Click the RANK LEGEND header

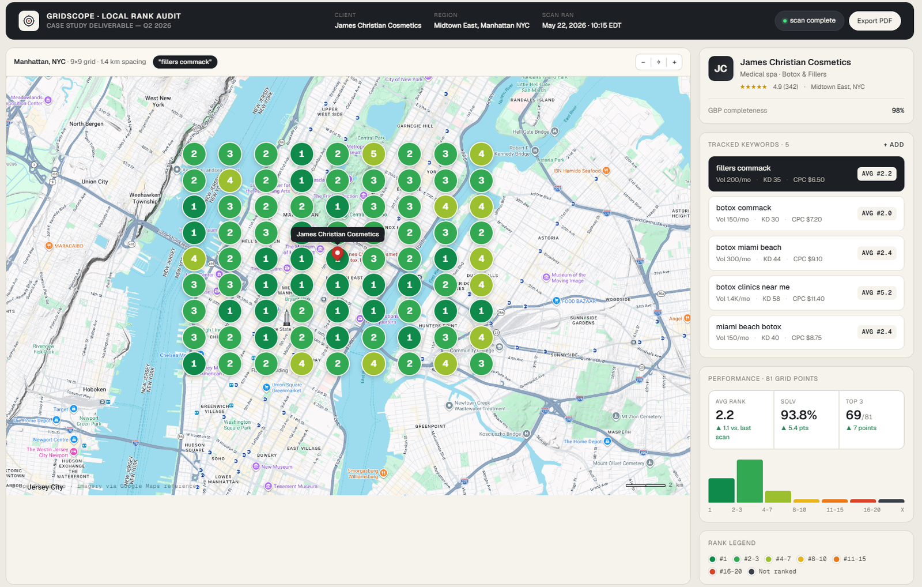pyautogui.click(x=732, y=543)
